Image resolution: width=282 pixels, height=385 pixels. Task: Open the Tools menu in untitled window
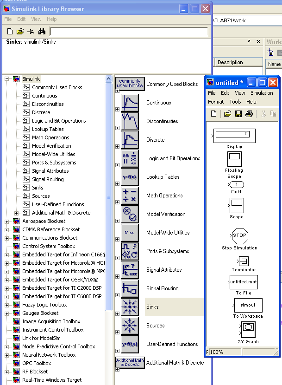tap(235, 102)
